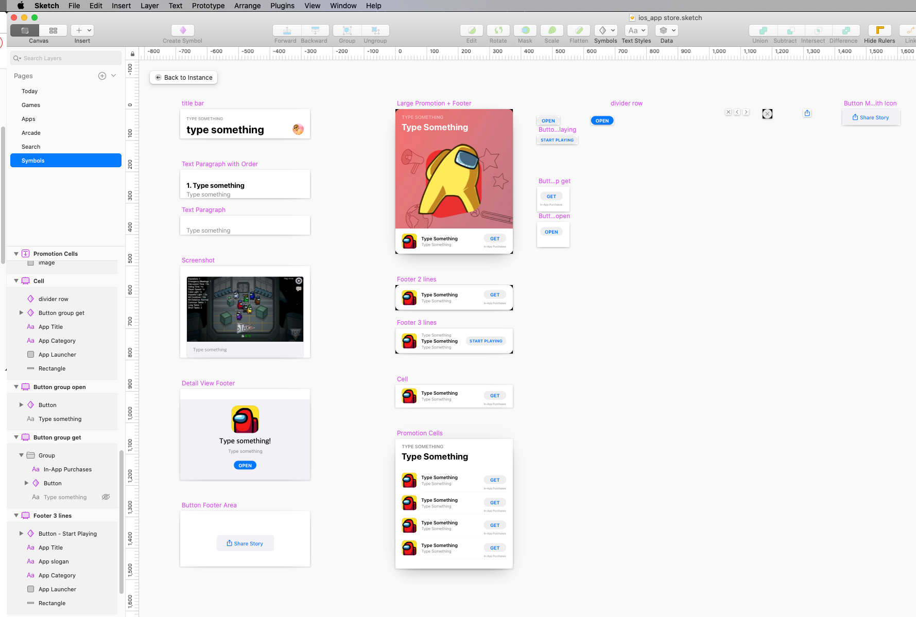The image size is (916, 617).
Task: Click the Subtract boolean icon
Action: (791, 30)
